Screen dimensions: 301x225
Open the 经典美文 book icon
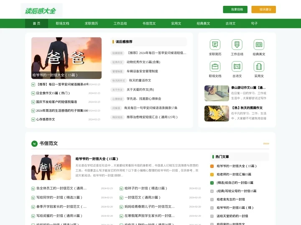click(259, 45)
